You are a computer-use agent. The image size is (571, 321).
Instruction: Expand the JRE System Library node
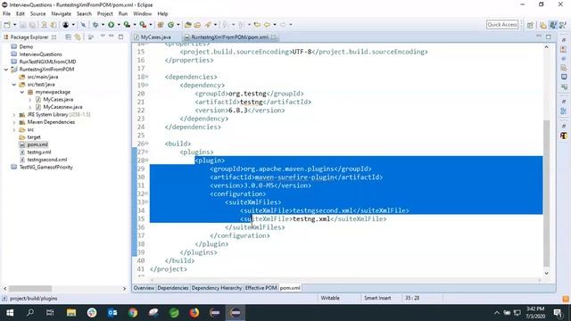[x=14, y=115]
